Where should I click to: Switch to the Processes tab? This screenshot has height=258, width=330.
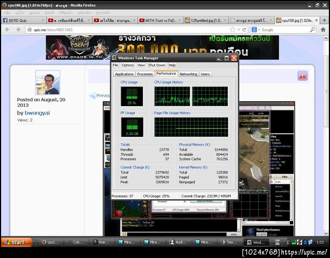pyautogui.click(x=145, y=74)
